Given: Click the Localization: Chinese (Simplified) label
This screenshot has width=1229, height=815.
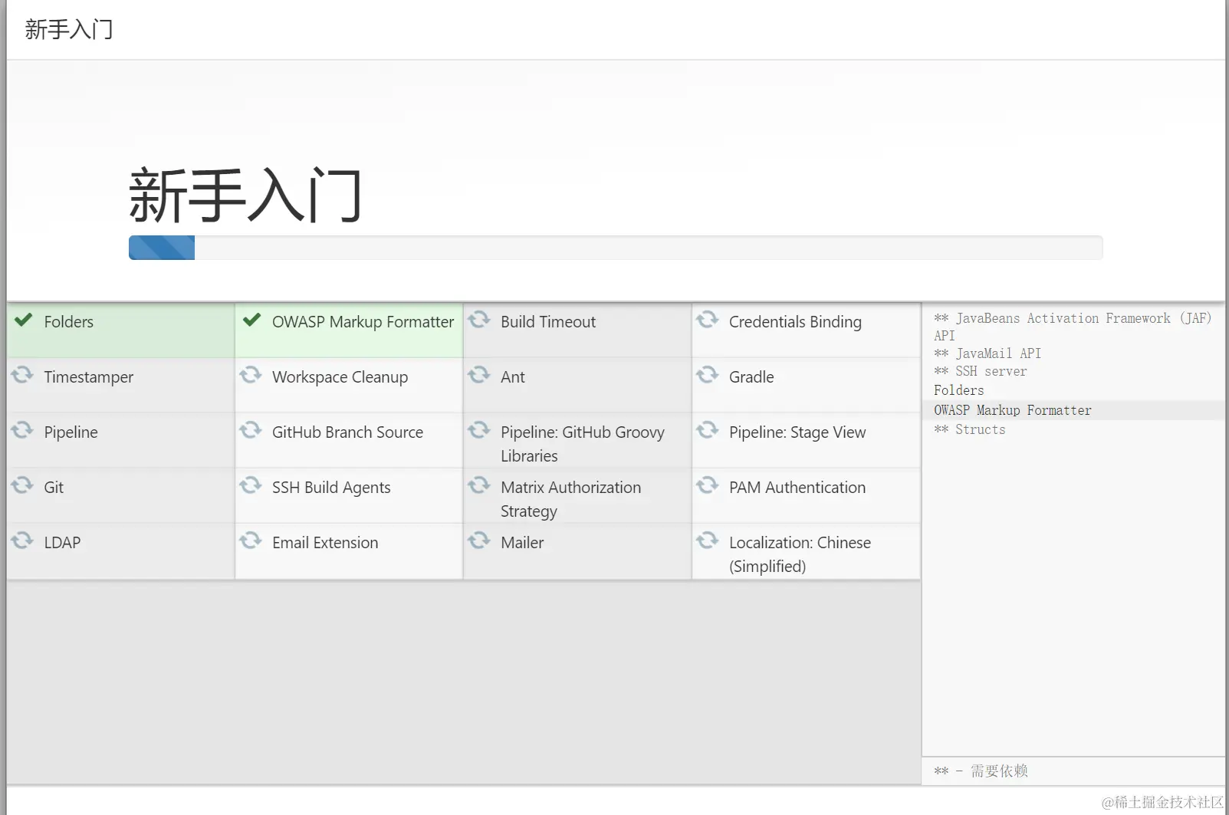Looking at the screenshot, I should click(800, 554).
